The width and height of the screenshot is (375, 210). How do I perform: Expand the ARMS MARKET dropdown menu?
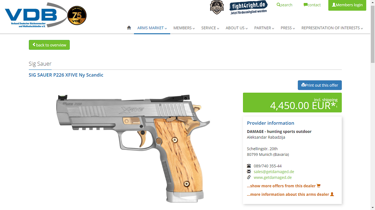point(152,28)
